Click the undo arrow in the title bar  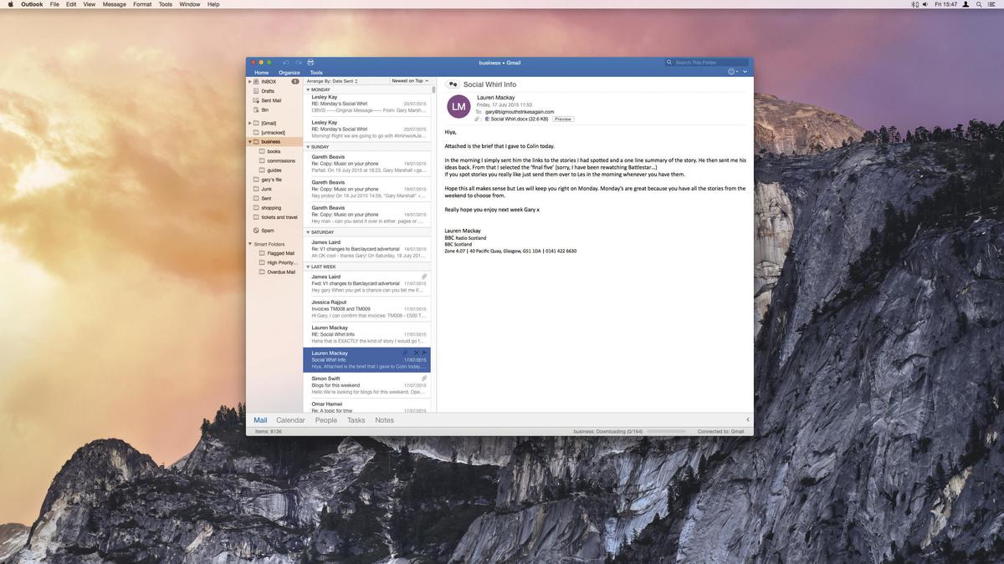pos(286,63)
